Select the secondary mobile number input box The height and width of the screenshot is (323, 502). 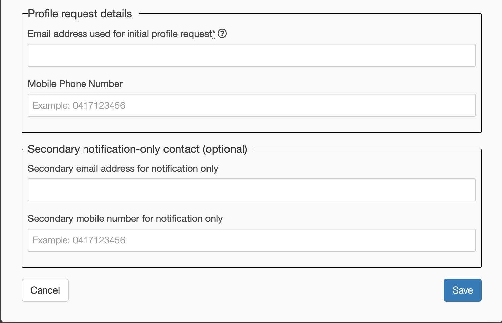click(252, 240)
